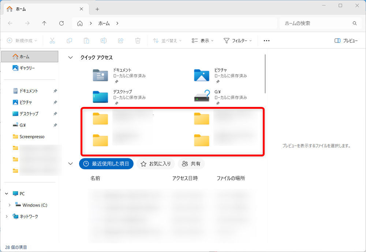Expand PC in the sidebar tree
The image size is (366, 252).
[6, 193]
